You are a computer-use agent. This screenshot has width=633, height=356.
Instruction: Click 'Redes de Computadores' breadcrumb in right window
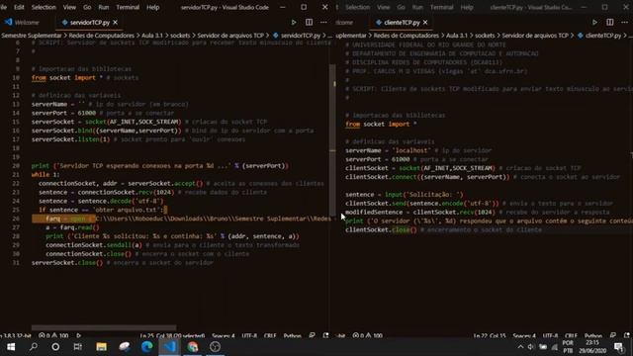[x=406, y=36]
